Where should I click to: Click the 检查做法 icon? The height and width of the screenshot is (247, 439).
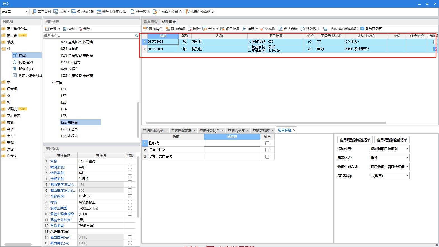point(133,12)
